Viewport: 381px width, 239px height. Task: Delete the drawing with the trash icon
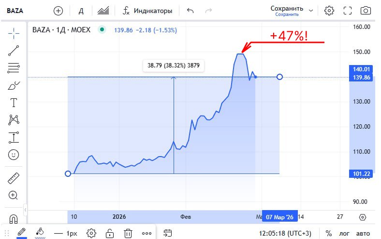tap(128, 233)
